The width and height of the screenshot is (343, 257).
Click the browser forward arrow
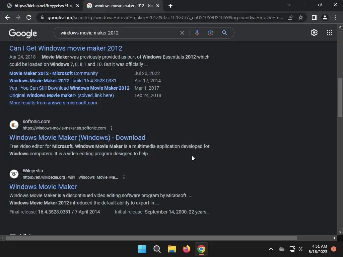tap(18, 17)
